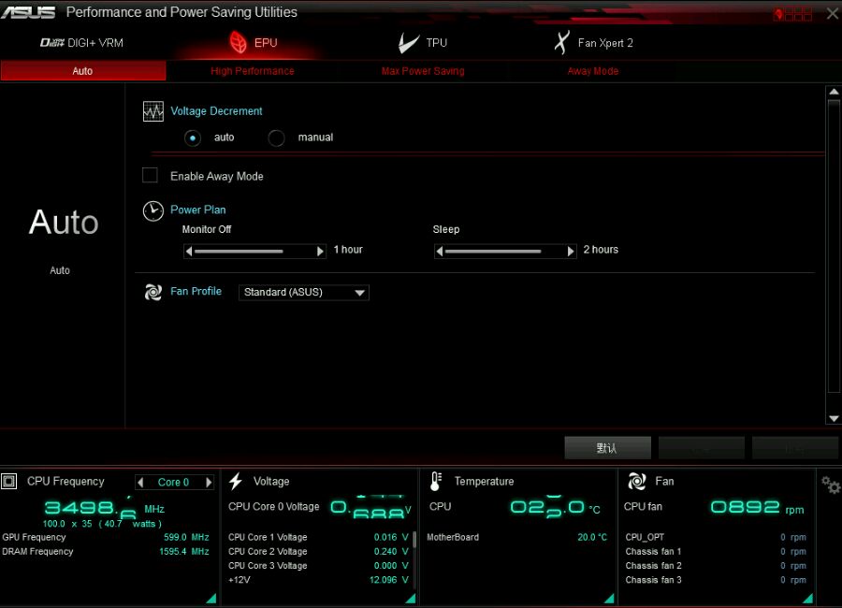
Task: Click the 'CPU Core 1 Voltage' row
Action: pos(319,537)
